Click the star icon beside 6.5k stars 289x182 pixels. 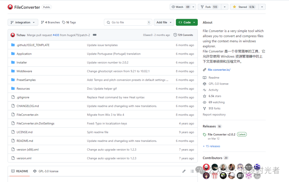pyautogui.click(x=205, y=96)
